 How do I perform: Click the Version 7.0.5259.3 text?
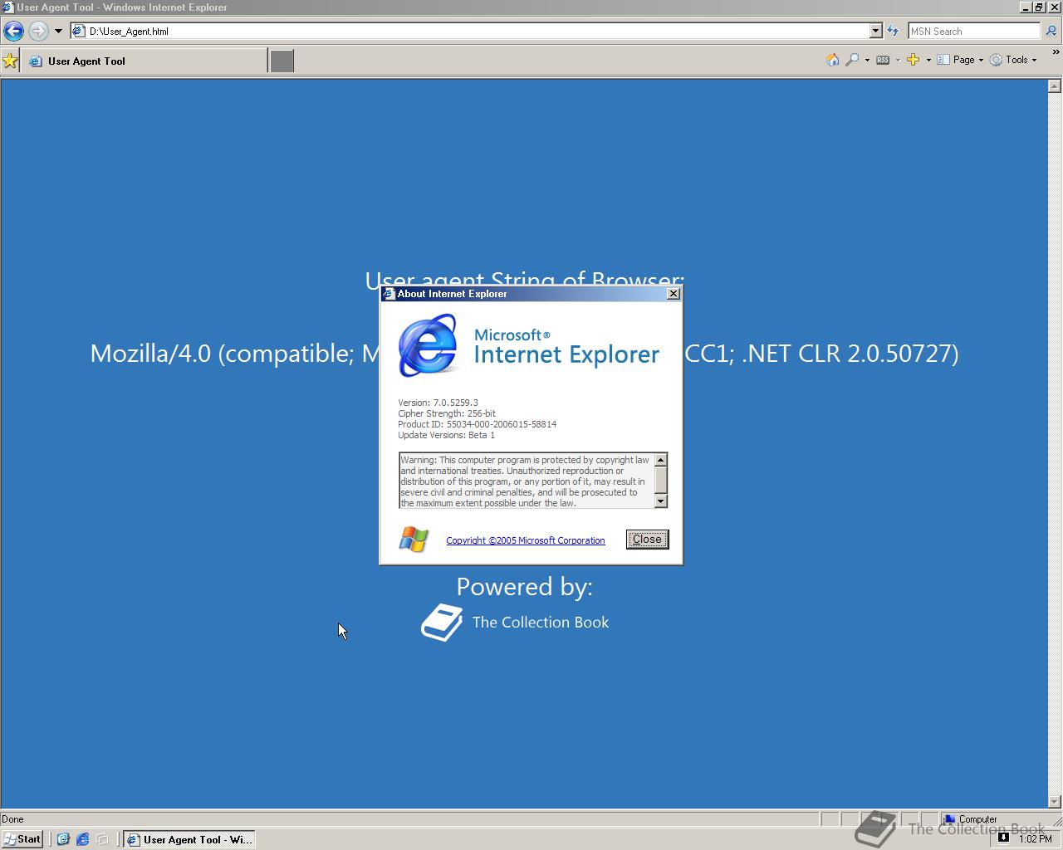click(x=438, y=403)
